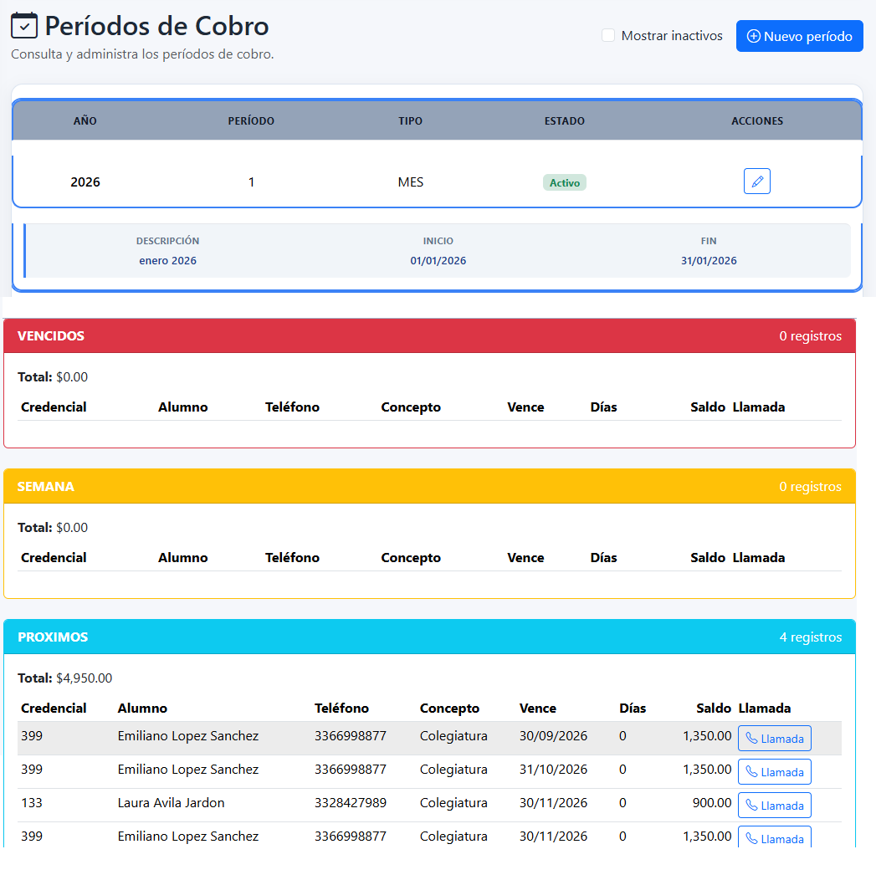Click Llamada for Laura Avila Jardon
The height and width of the screenshot is (880, 876).
tap(774, 806)
